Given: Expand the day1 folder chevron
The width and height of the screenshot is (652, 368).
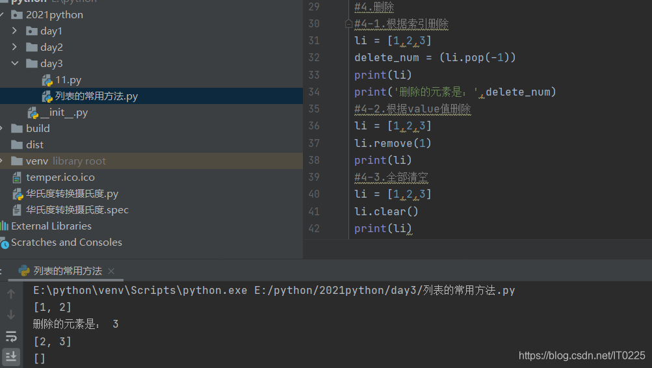Looking at the screenshot, I should pyautogui.click(x=14, y=31).
